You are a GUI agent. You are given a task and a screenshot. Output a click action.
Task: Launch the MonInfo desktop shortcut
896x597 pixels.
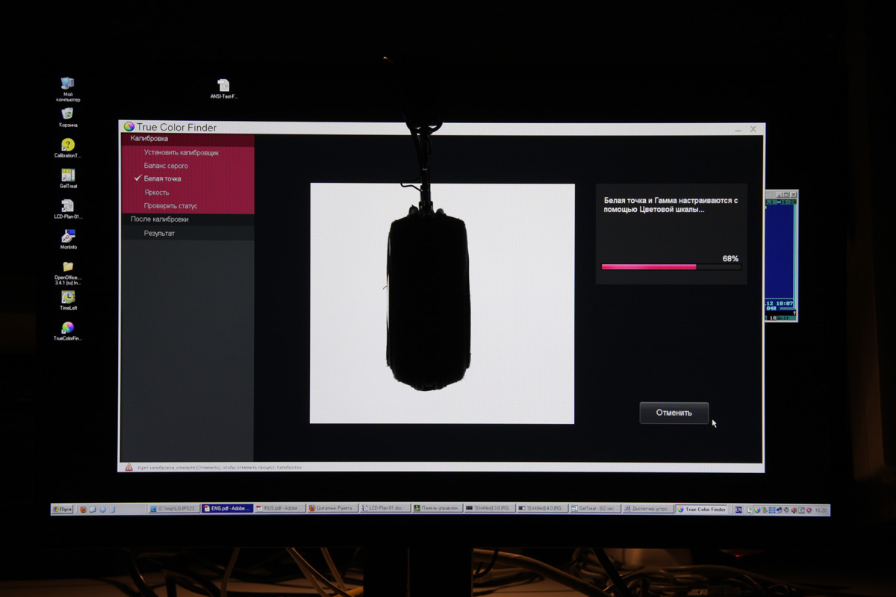pyautogui.click(x=67, y=237)
